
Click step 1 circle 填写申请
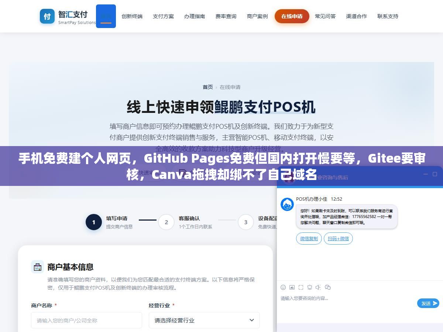[94, 222]
